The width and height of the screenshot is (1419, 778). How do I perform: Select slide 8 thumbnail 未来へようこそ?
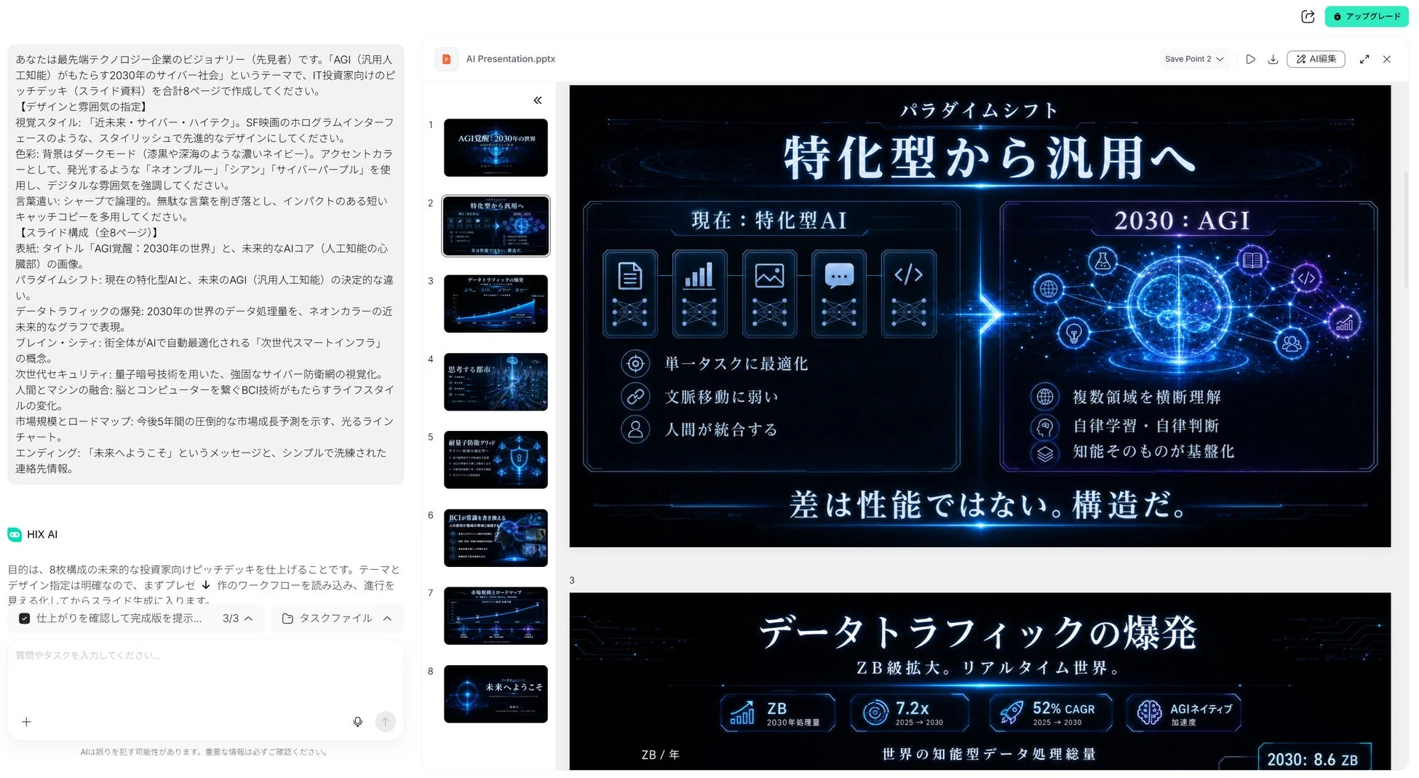[496, 694]
